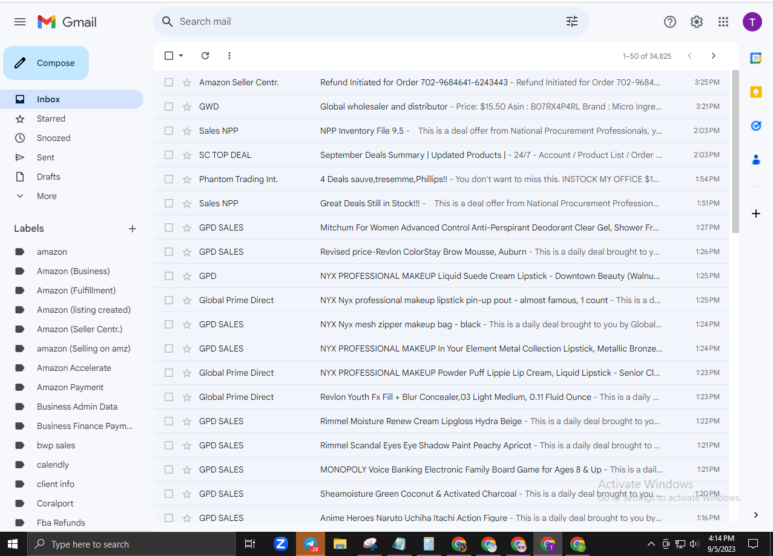Screen dimensions: 773x556
Task: Check the SC TOP DEAL email box
Action: [169, 155]
